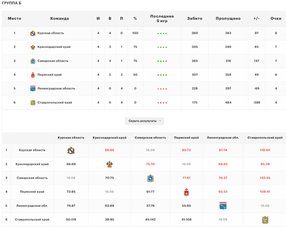Viewport: 286px width, 227px height.
Task: Open the 69:66 match result
Action: tap(109, 150)
